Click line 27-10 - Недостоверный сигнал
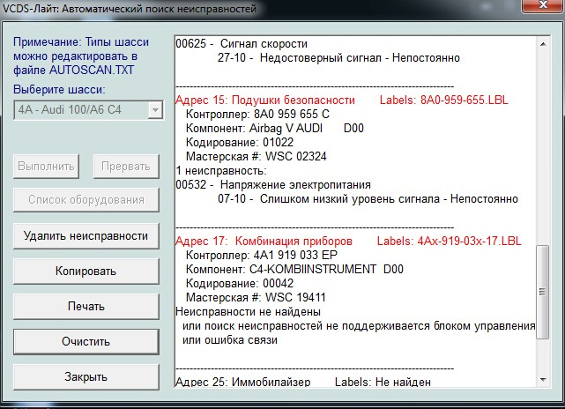 click(x=338, y=57)
